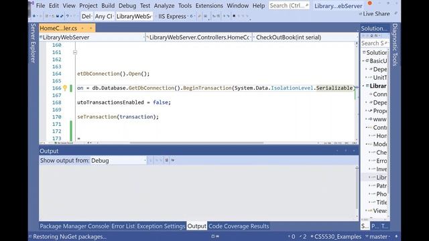Switch to the Error List tab
Image resolution: width=429 pixels, height=241 pixels.
click(123, 226)
